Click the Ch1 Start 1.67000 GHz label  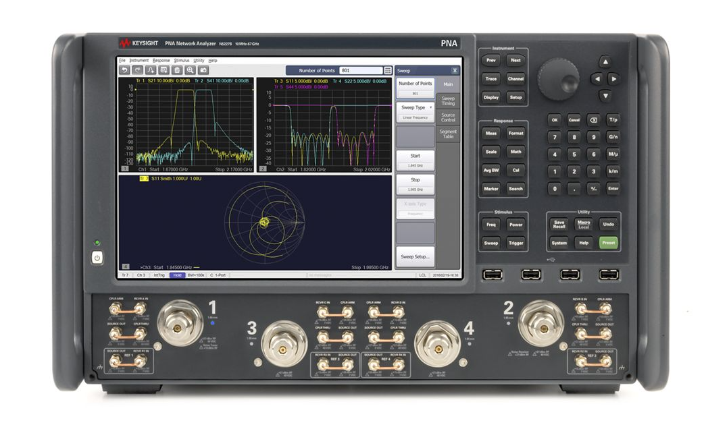pos(163,169)
